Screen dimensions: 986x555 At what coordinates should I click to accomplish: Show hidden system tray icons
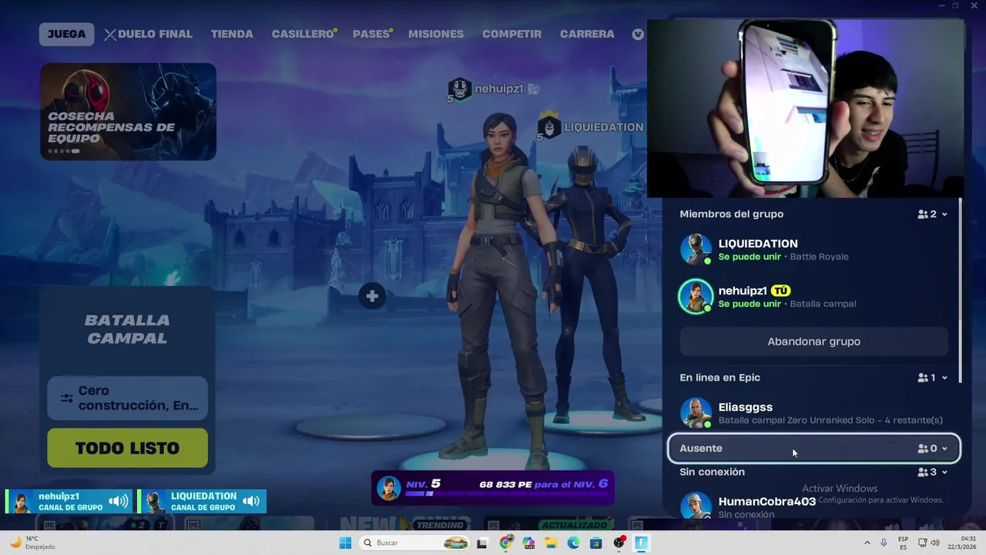click(867, 543)
